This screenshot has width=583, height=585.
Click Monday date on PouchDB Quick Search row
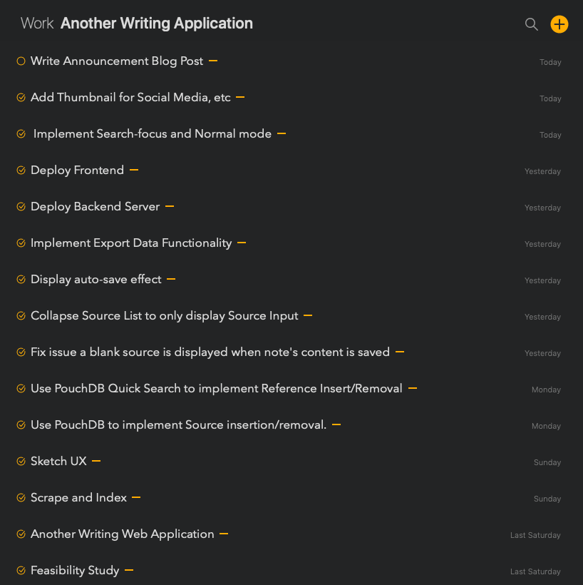546,390
